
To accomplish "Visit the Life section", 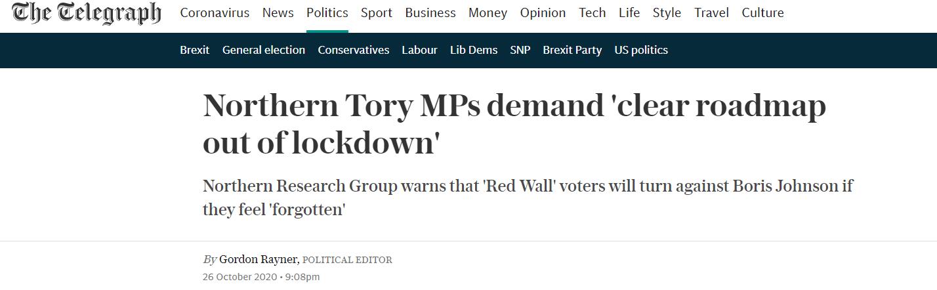I will (629, 13).
